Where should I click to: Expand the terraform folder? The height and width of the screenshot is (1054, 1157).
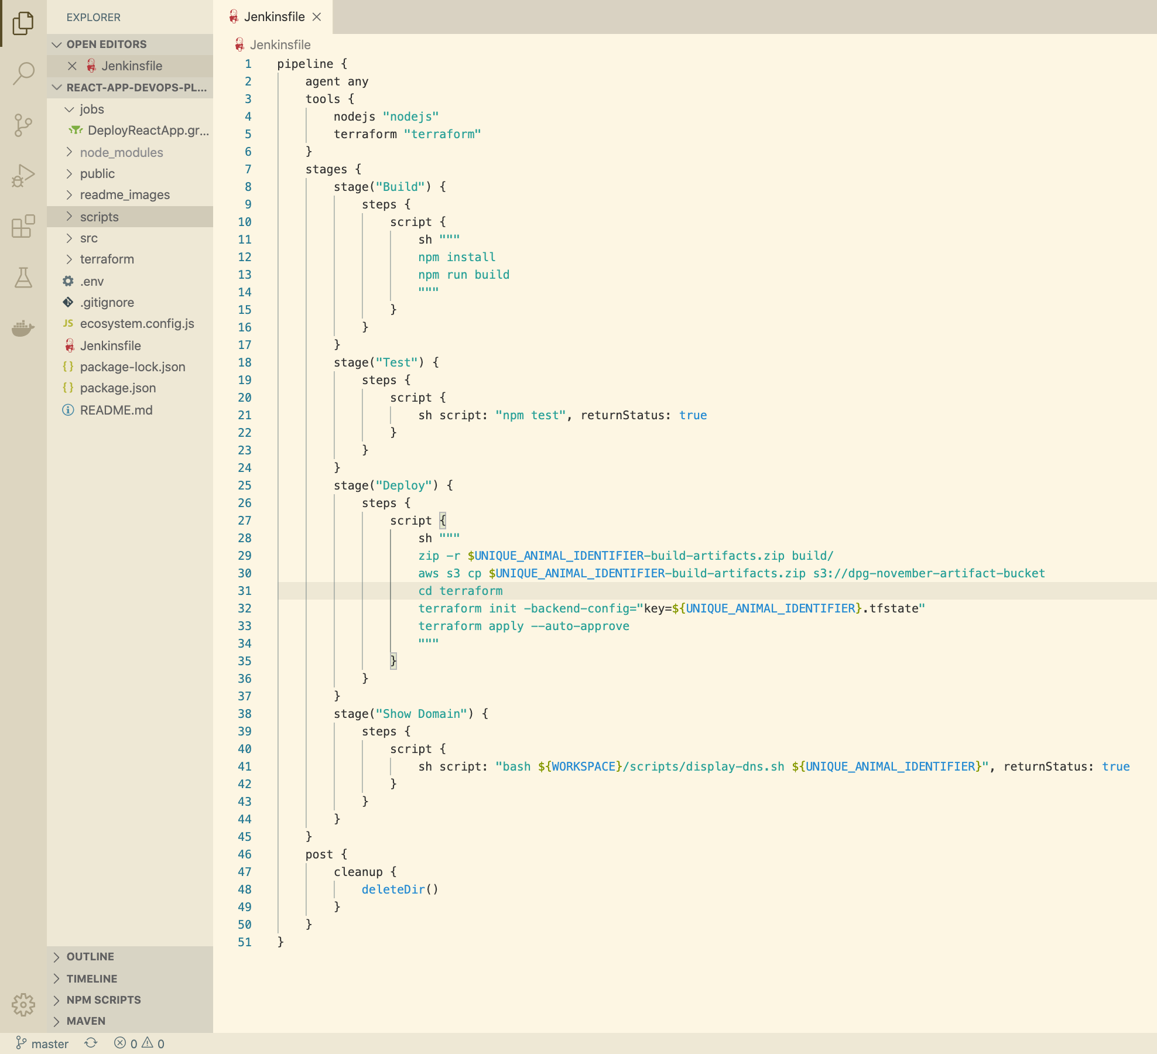pos(107,259)
